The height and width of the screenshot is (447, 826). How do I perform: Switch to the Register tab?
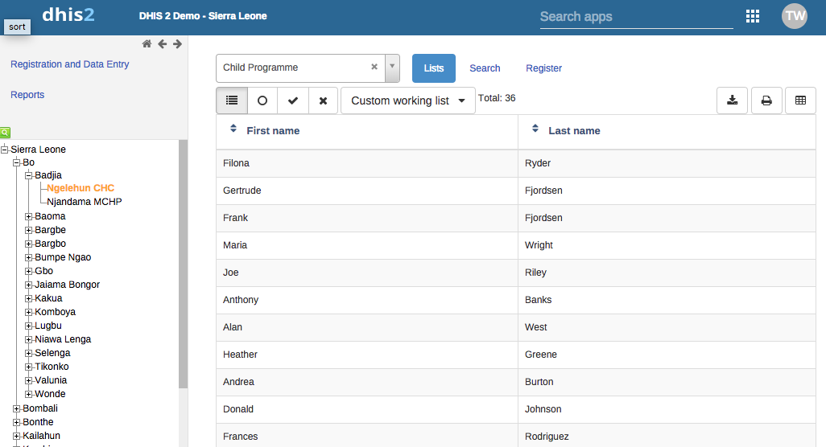coord(543,68)
